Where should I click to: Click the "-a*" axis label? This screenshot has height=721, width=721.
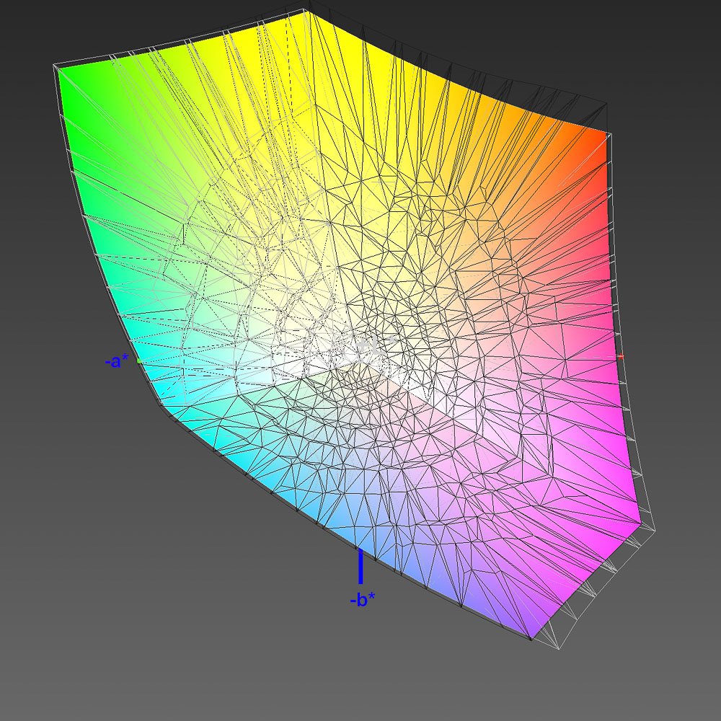click(x=117, y=361)
